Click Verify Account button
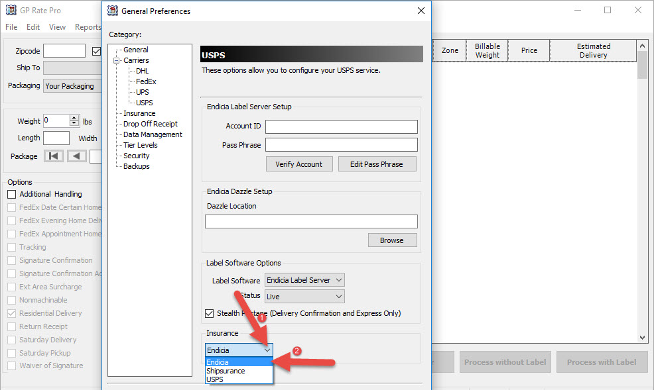Screen dimensions: 654x390 click(299, 164)
